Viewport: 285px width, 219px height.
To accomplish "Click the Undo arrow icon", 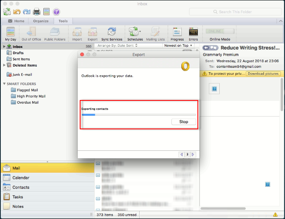I will tap(17, 12).
